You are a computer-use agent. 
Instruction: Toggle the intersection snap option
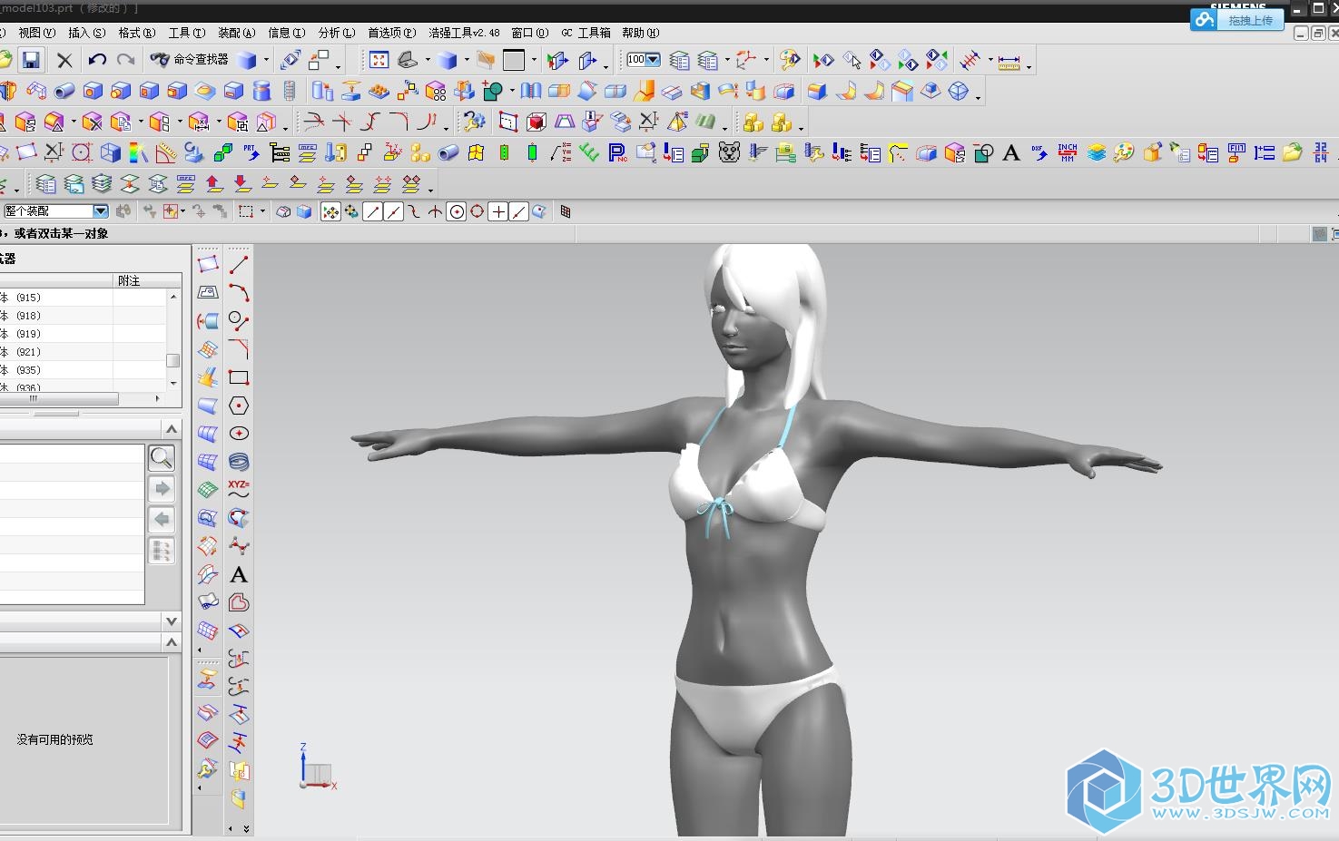tap(436, 211)
